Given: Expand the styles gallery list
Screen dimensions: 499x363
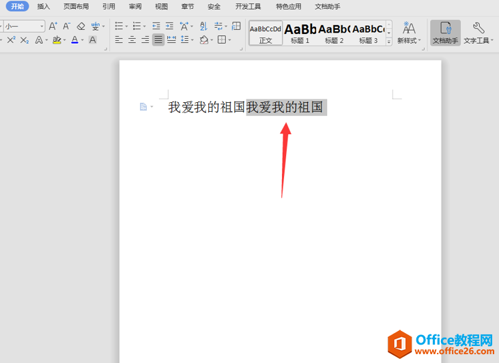Looking at the screenshot, I should [389, 41].
